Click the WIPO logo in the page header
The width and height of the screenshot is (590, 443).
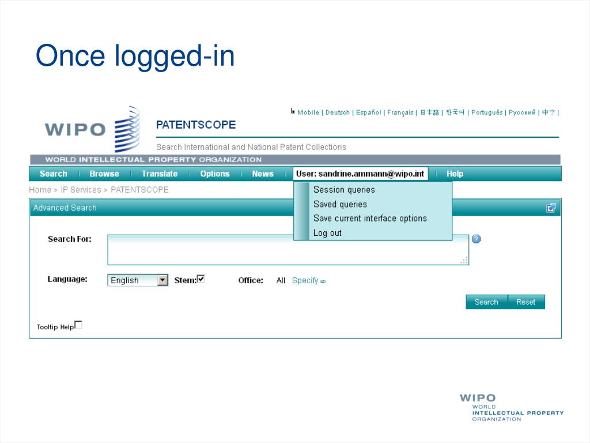(92, 129)
